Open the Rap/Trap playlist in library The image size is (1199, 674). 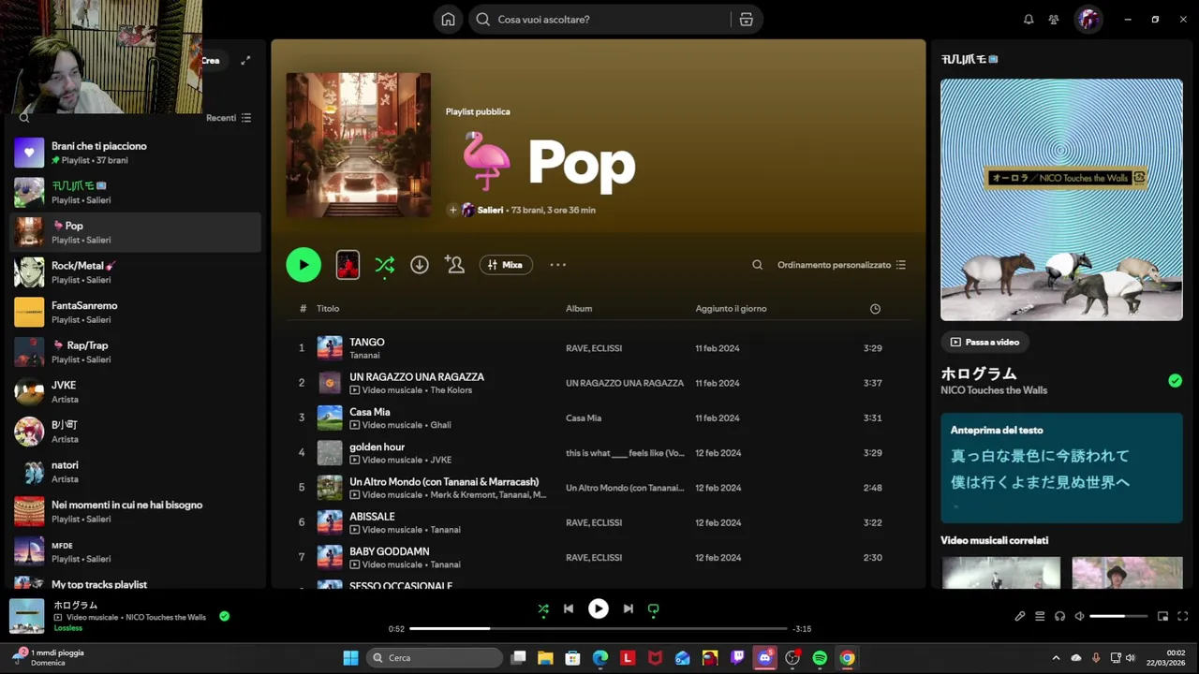(x=136, y=352)
